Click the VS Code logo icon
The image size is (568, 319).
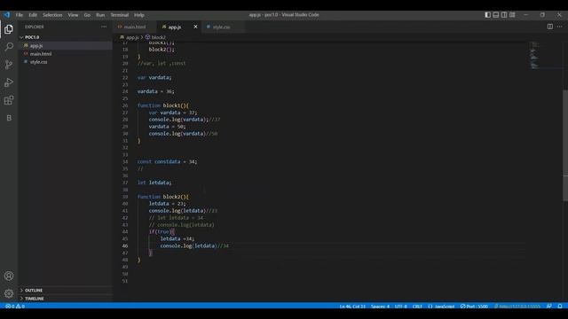tap(7, 15)
